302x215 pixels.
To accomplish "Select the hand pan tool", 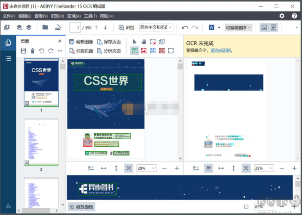I will (144, 41).
